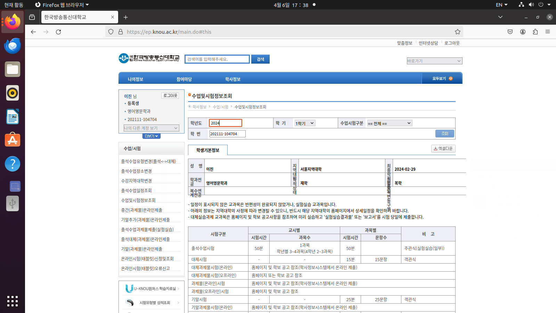Select the 학생기본정보 tab

coord(207,150)
